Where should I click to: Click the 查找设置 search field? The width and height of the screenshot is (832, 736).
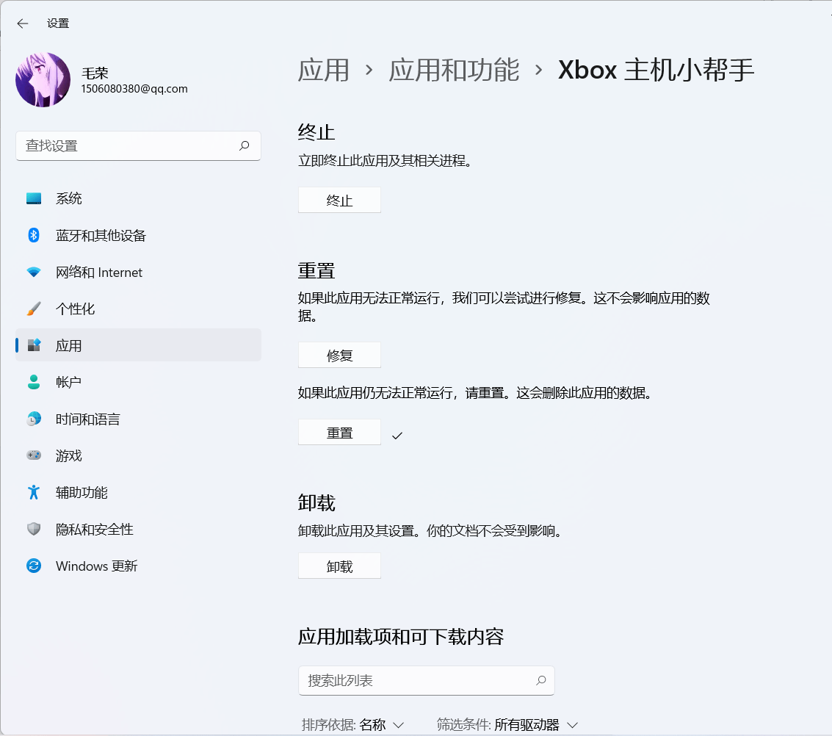pos(138,146)
